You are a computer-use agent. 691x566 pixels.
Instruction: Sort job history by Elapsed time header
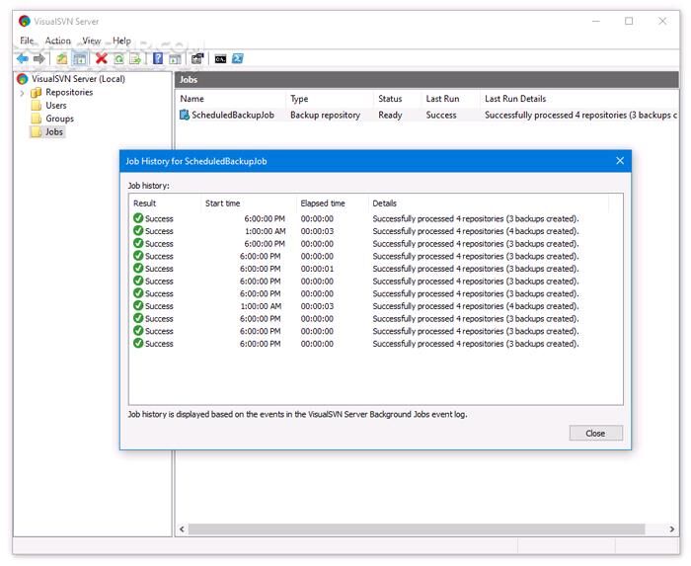coord(323,203)
